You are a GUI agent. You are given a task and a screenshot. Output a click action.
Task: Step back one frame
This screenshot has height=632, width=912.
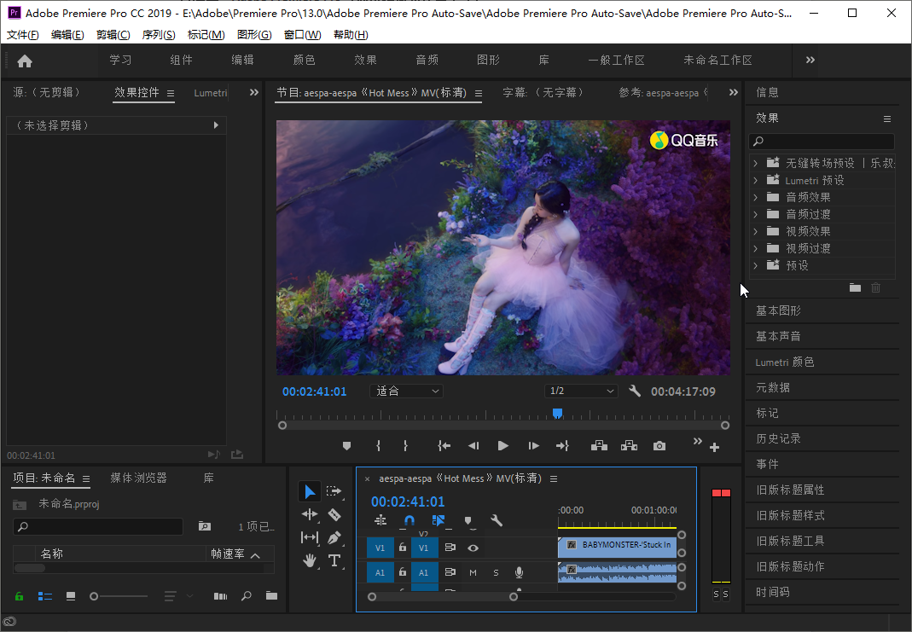(473, 446)
